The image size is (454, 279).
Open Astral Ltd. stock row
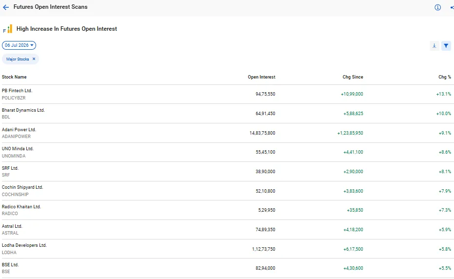pyautogui.click(x=226, y=229)
